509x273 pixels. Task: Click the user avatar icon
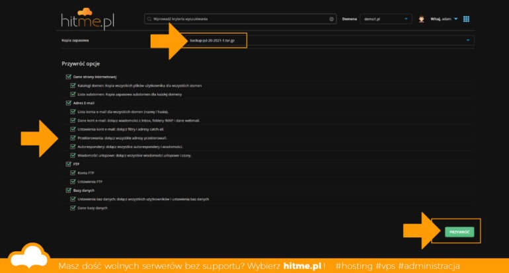(421, 19)
